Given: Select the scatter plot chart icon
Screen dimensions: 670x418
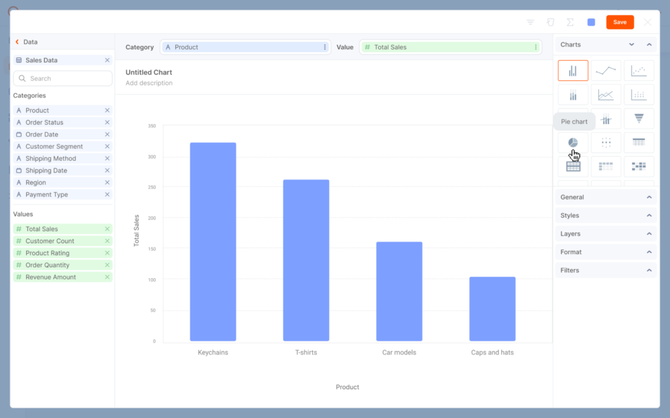Looking at the screenshot, I should click(x=639, y=71).
